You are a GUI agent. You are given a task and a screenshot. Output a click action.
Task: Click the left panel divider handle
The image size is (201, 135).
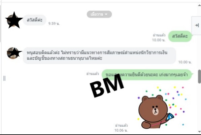(x=4, y=78)
